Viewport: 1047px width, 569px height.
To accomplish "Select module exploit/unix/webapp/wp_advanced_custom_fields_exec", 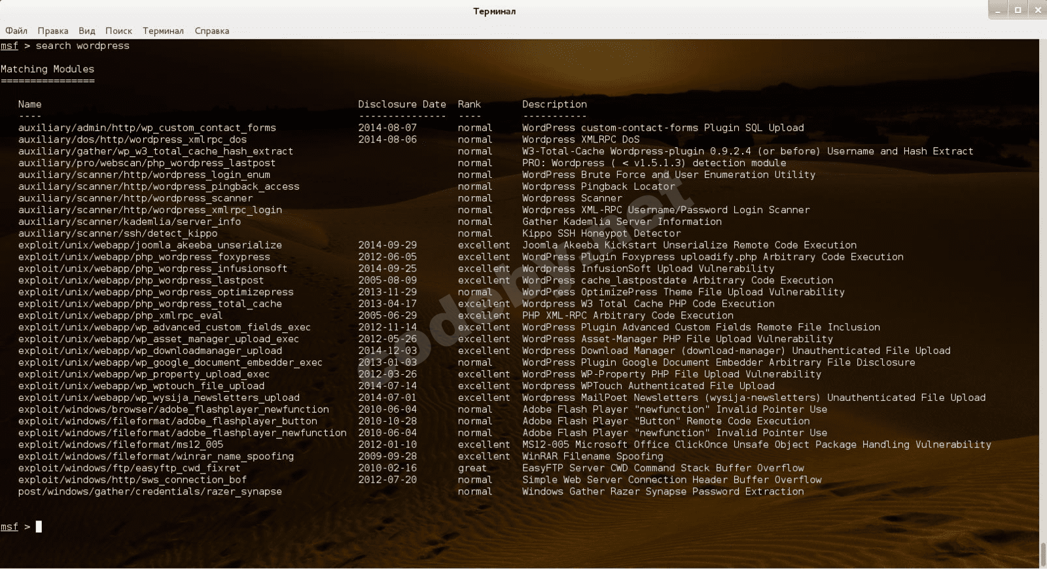I will pyautogui.click(x=164, y=328).
